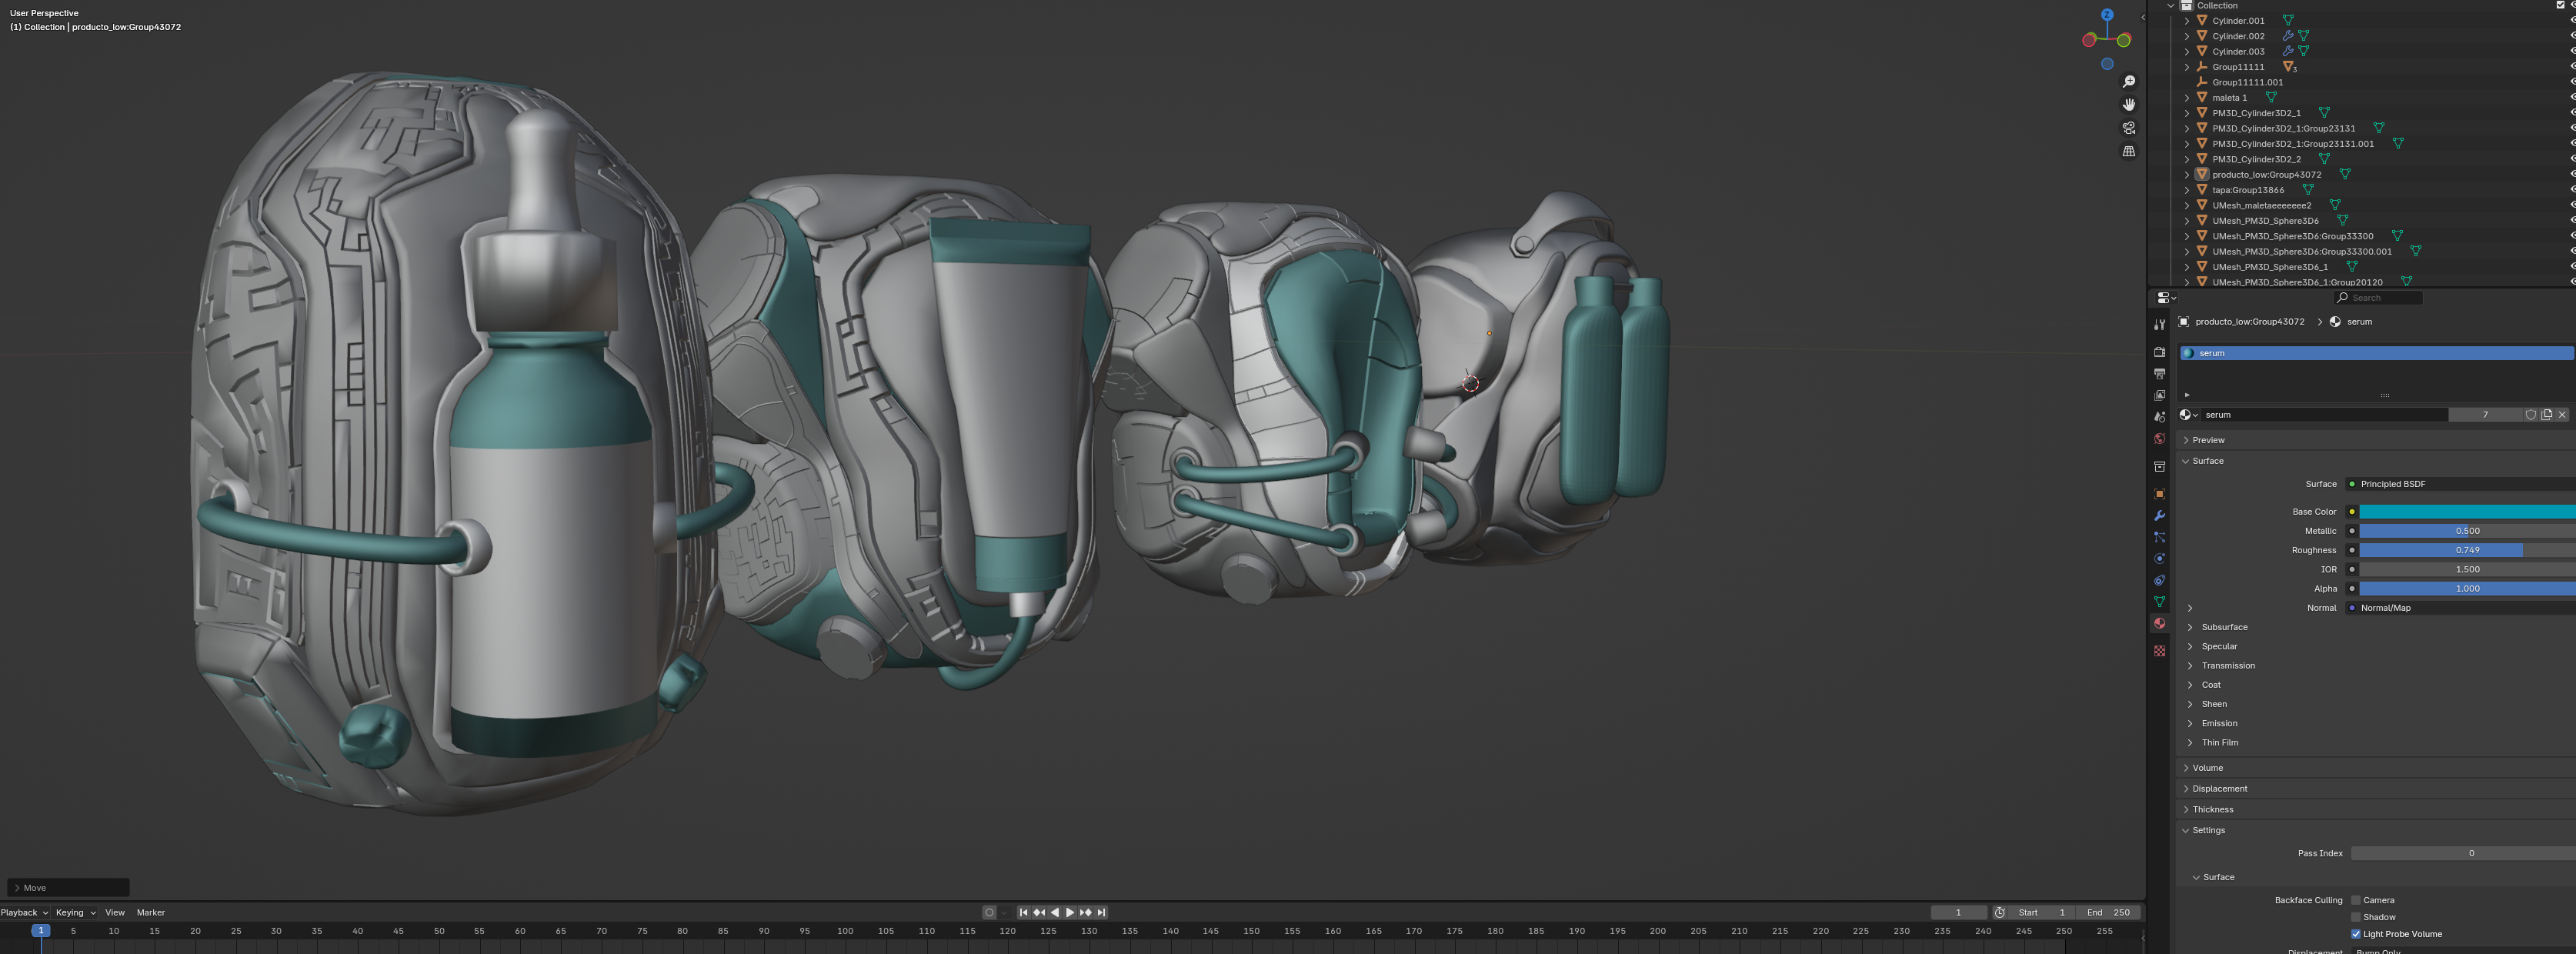Click the World properties tab icon
This screenshot has height=954, width=2576.
click(x=2159, y=439)
